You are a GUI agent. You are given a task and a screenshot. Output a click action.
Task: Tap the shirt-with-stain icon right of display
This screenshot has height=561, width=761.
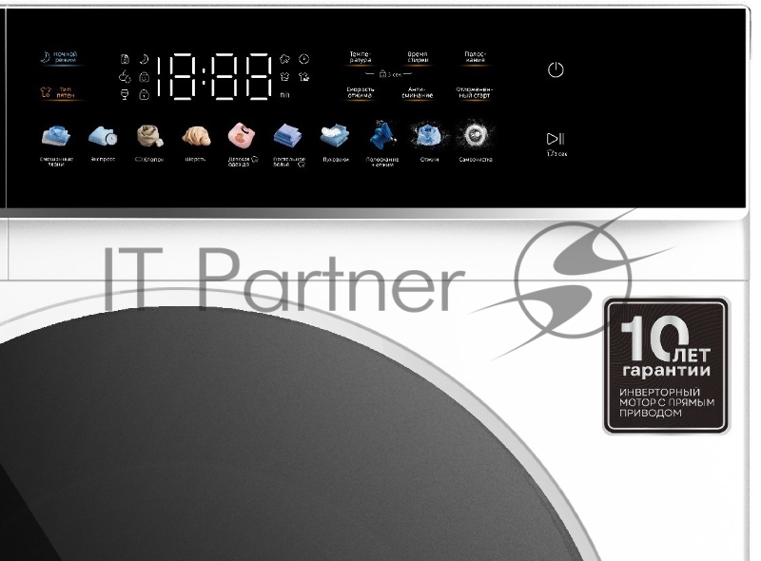(x=303, y=77)
